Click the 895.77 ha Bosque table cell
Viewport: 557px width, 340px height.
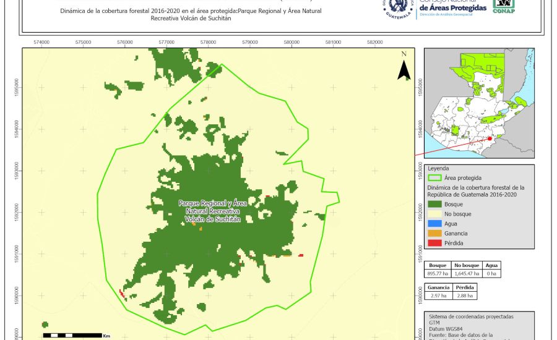[x=438, y=272]
